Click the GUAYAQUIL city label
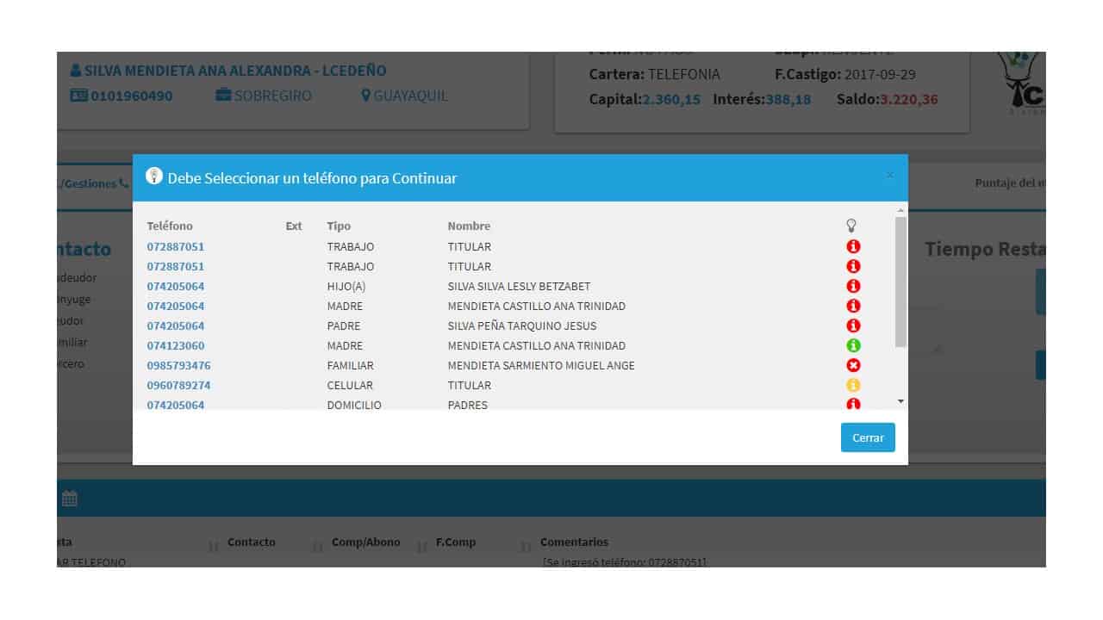 coord(411,96)
